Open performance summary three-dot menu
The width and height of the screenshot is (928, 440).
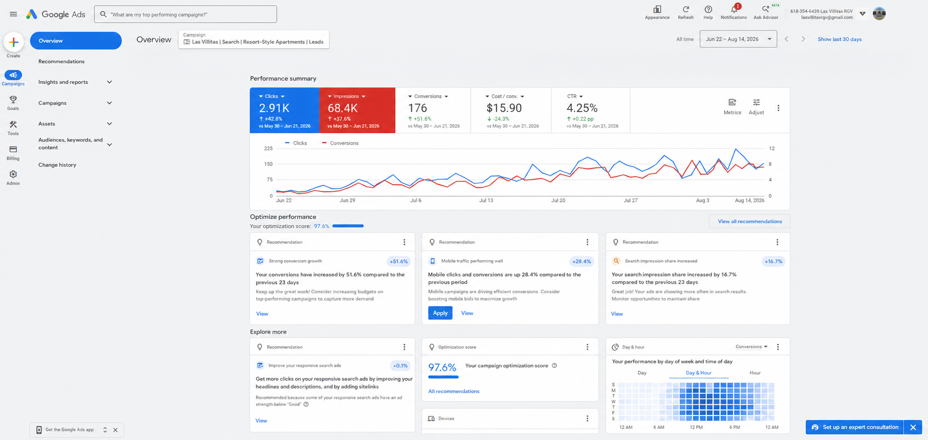point(778,108)
